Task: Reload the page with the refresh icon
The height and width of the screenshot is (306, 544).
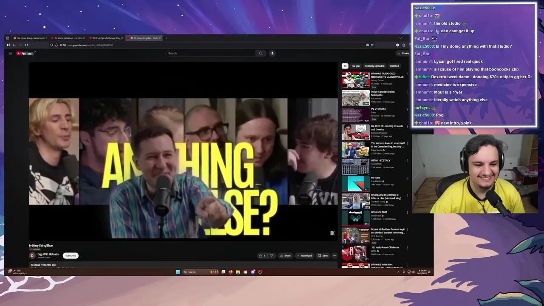Action: click(26, 45)
